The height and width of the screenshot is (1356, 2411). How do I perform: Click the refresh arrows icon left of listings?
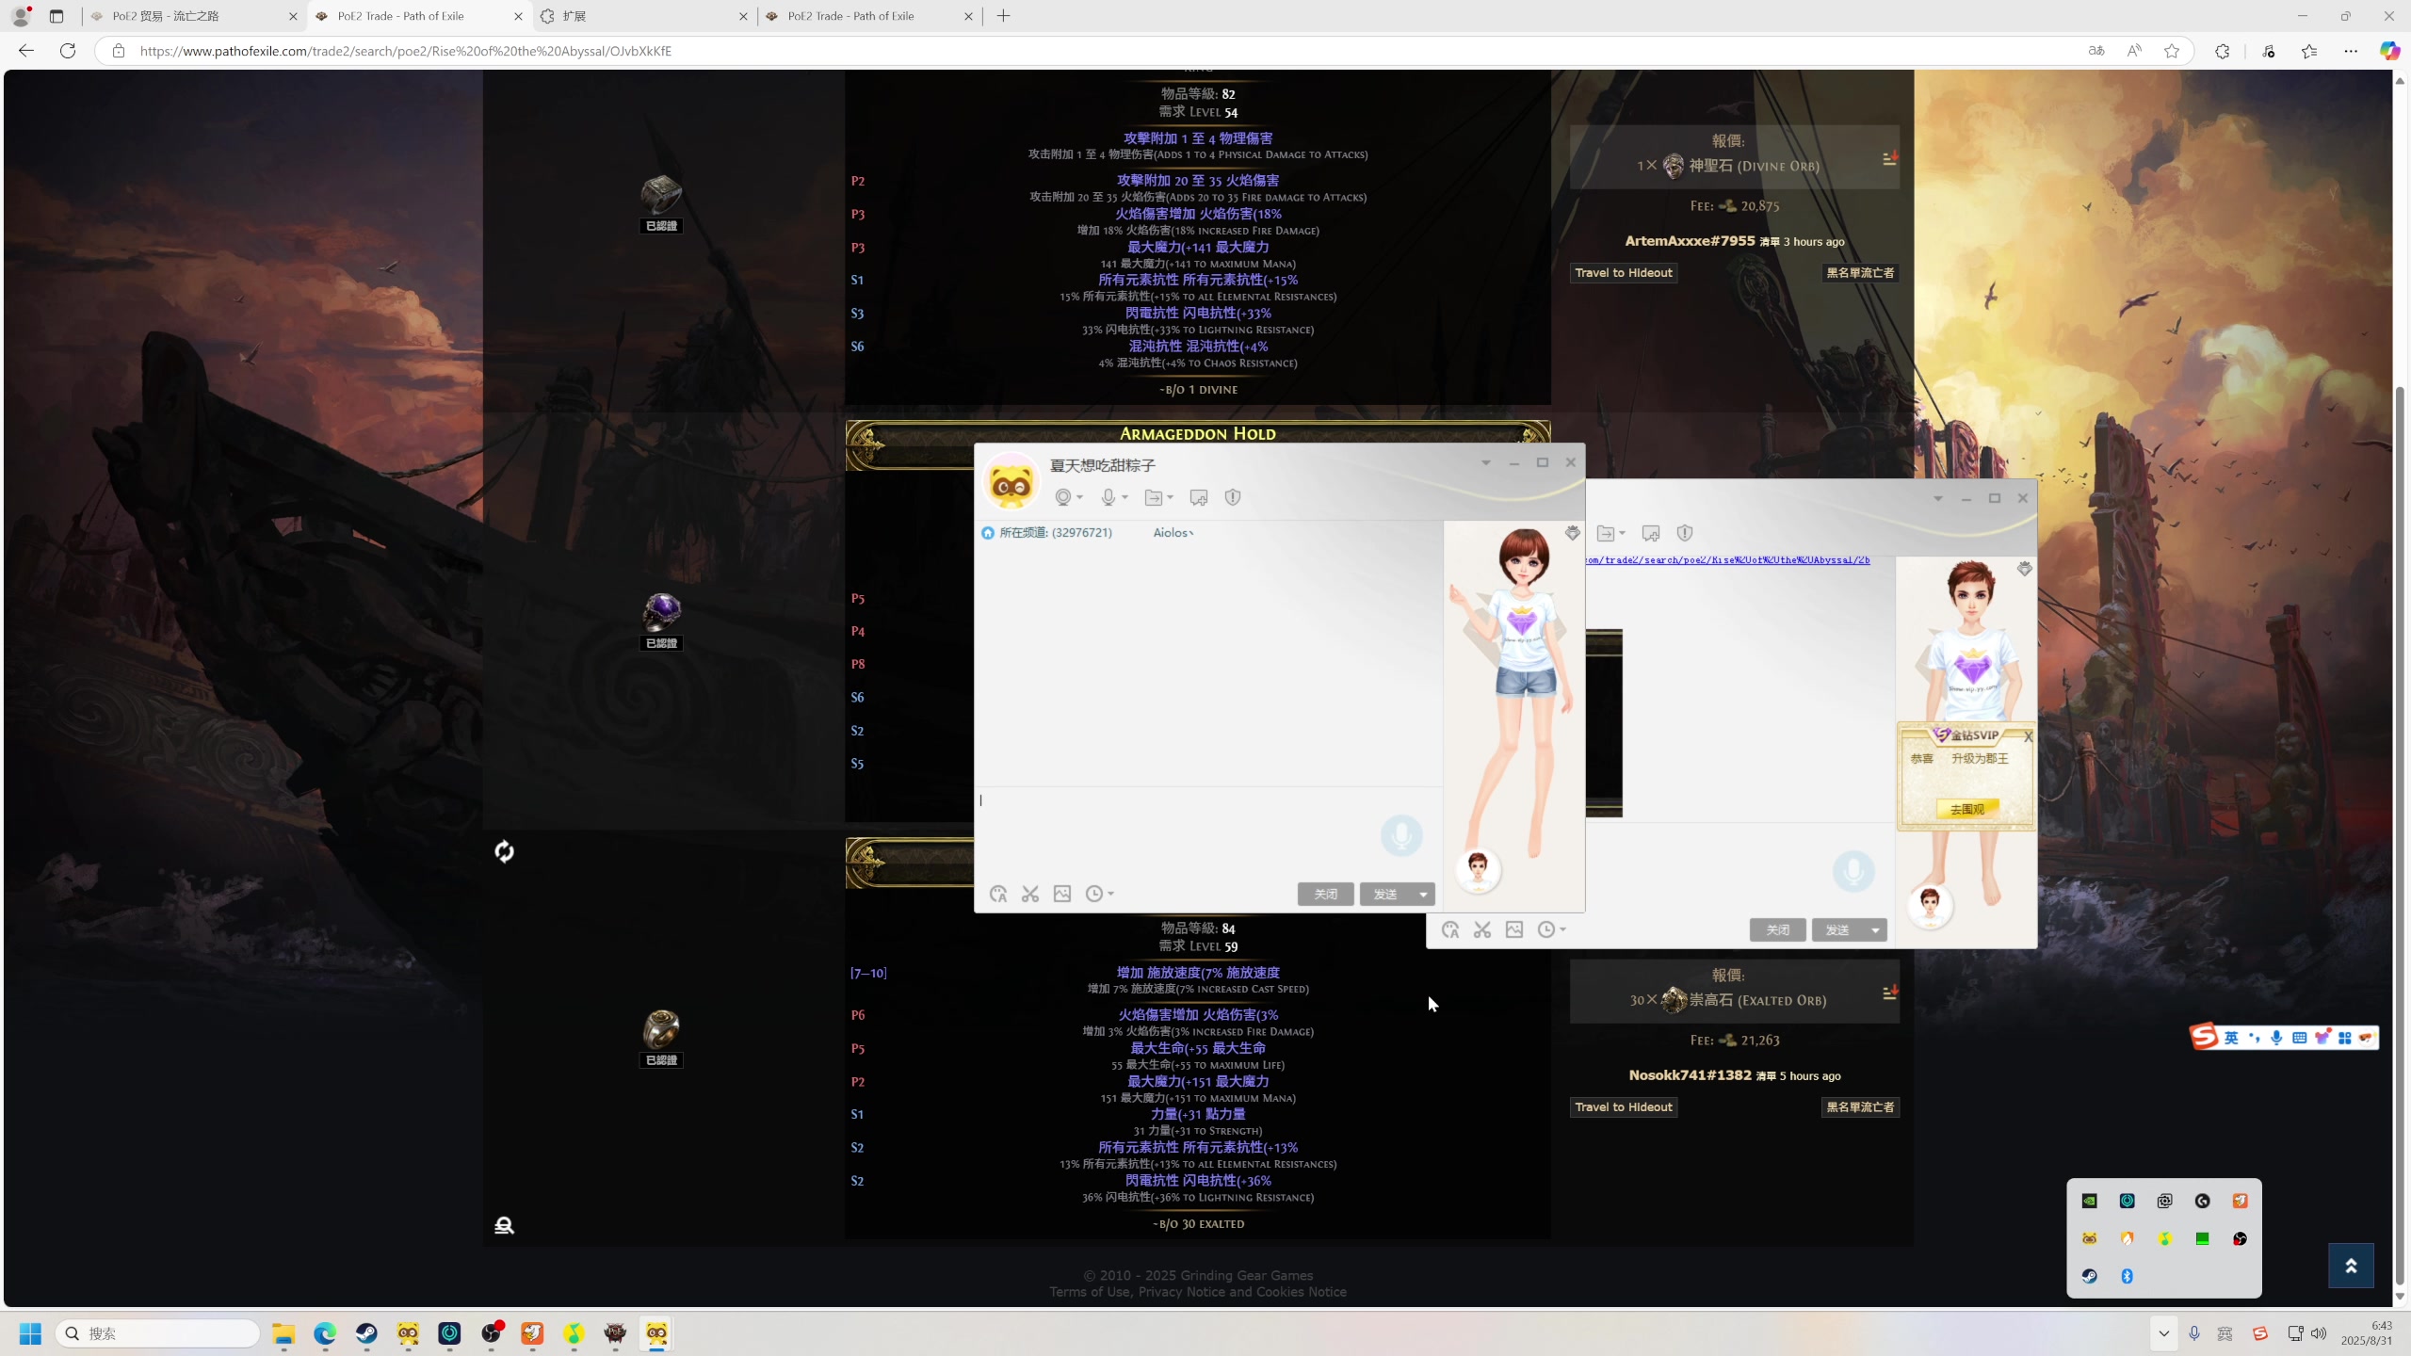click(x=504, y=851)
